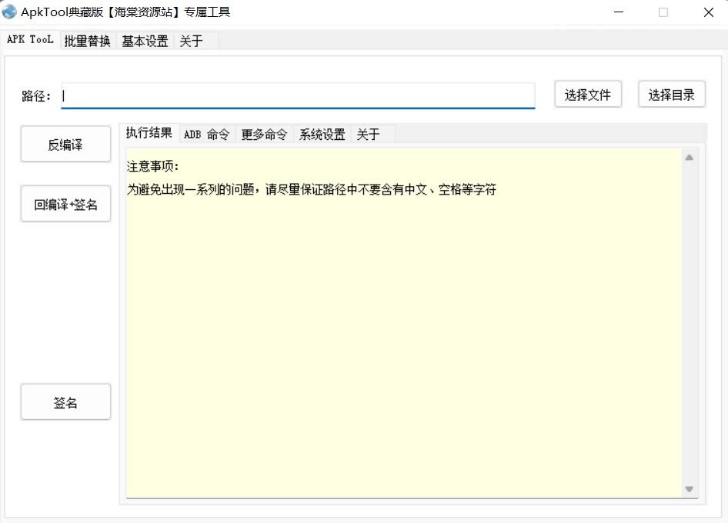Click the 回编译+签名 button
Image resolution: width=728 pixels, height=523 pixels.
tap(65, 204)
